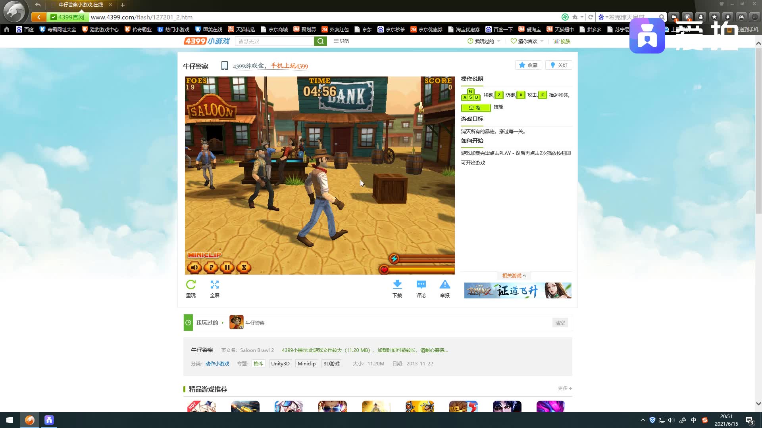Click the 重玩 replay icon
The width and height of the screenshot is (762, 428).
click(191, 285)
